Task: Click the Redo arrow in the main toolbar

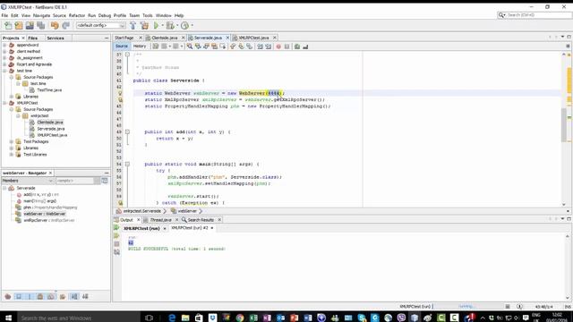Action: coord(65,25)
